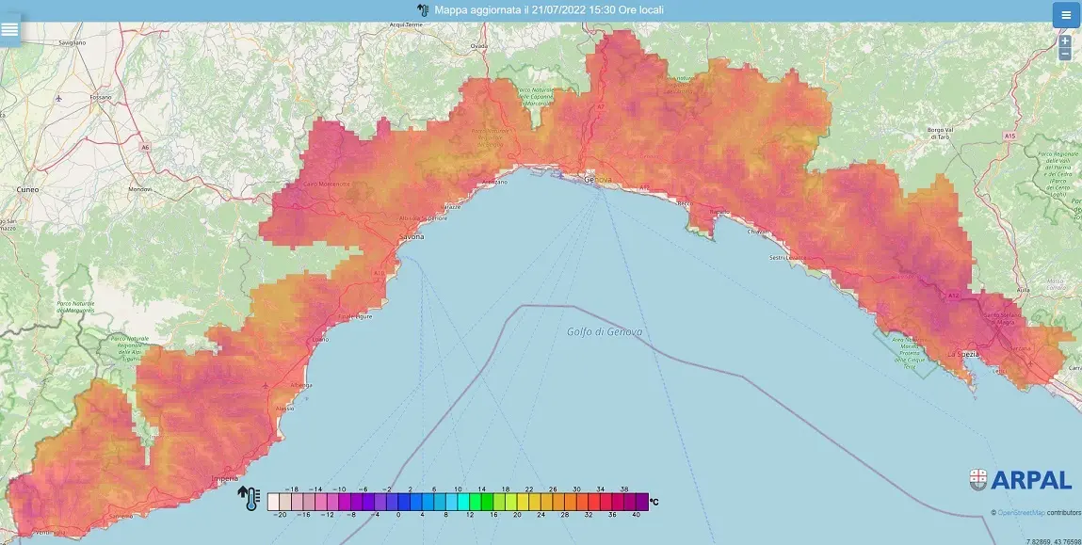Click the Golfo di Genova label
Viewport: 1082px width, 545px height.
(605, 332)
